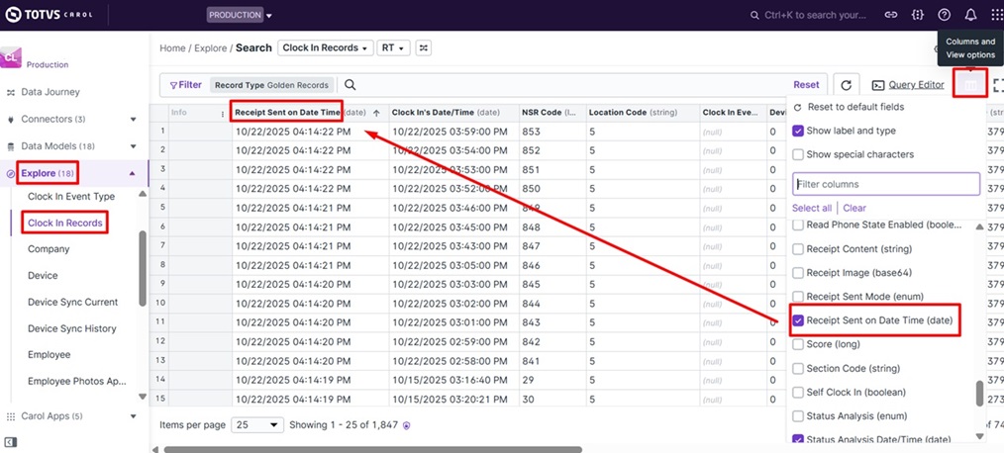Toggle Show label and type checkbox

click(x=798, y=131)
